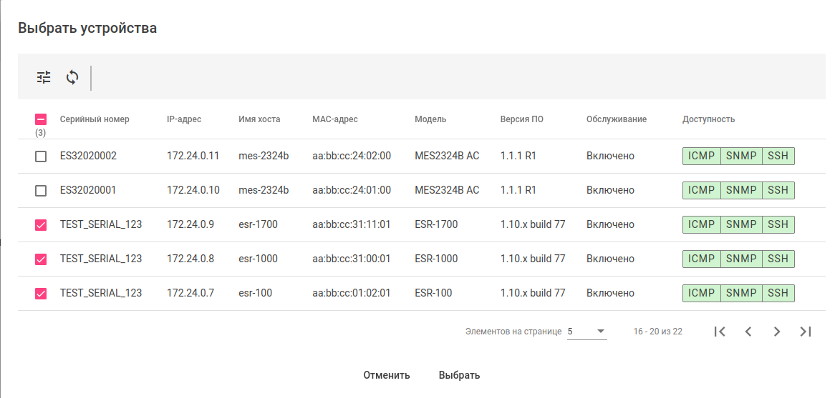Jump to the last page of results
Viewport: 840px width, 398px height.
click(x=806, y=332)
